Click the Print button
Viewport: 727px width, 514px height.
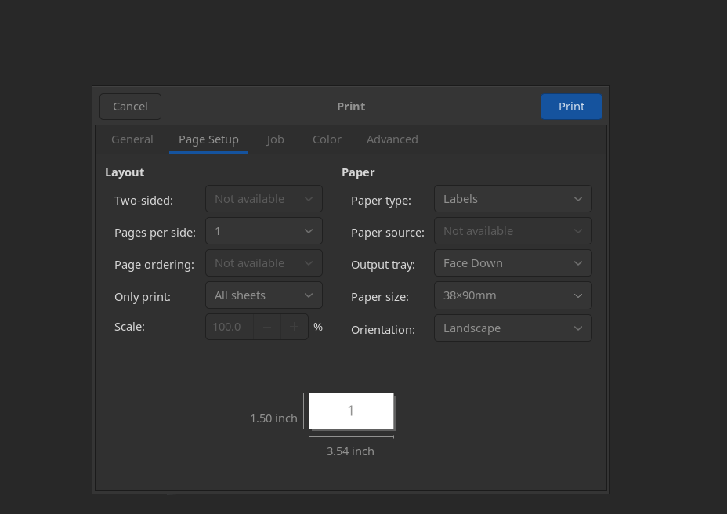pos(571,107)
